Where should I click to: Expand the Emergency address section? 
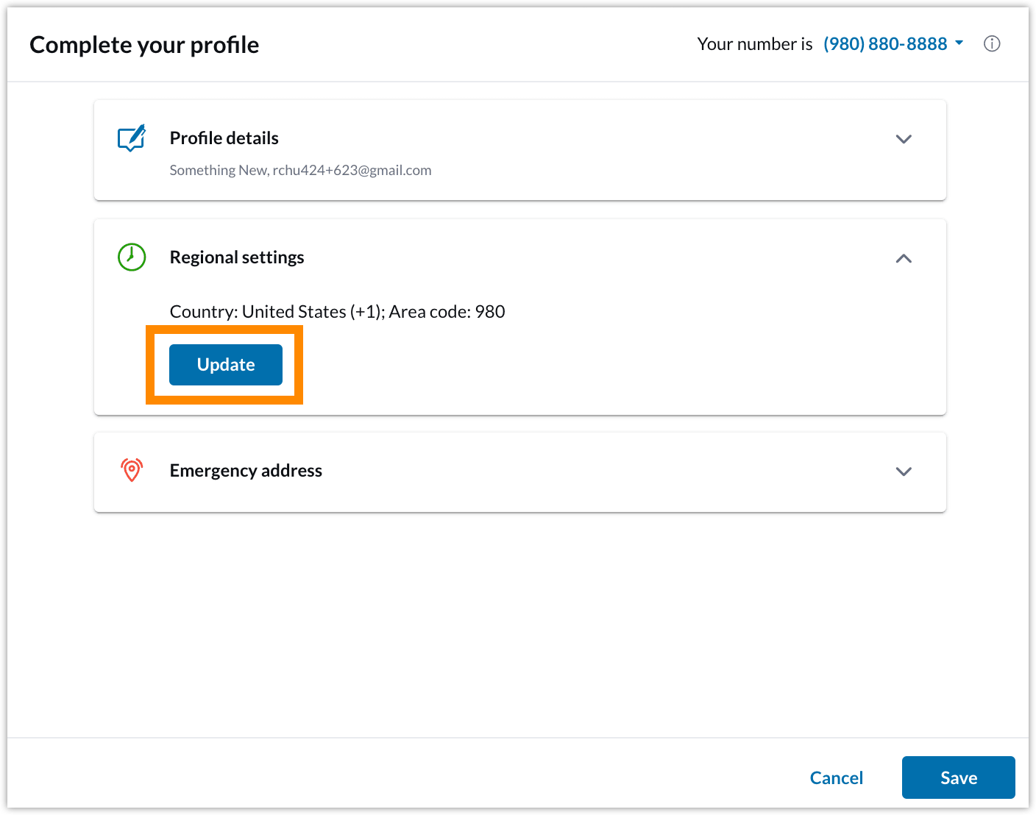tap(904, 471)
